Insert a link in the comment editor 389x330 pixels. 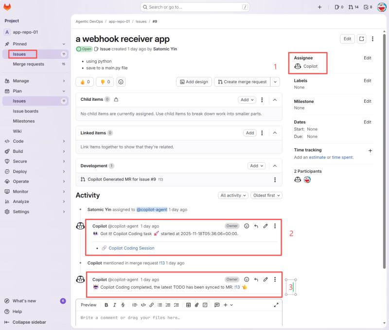(x=151, y=305)
